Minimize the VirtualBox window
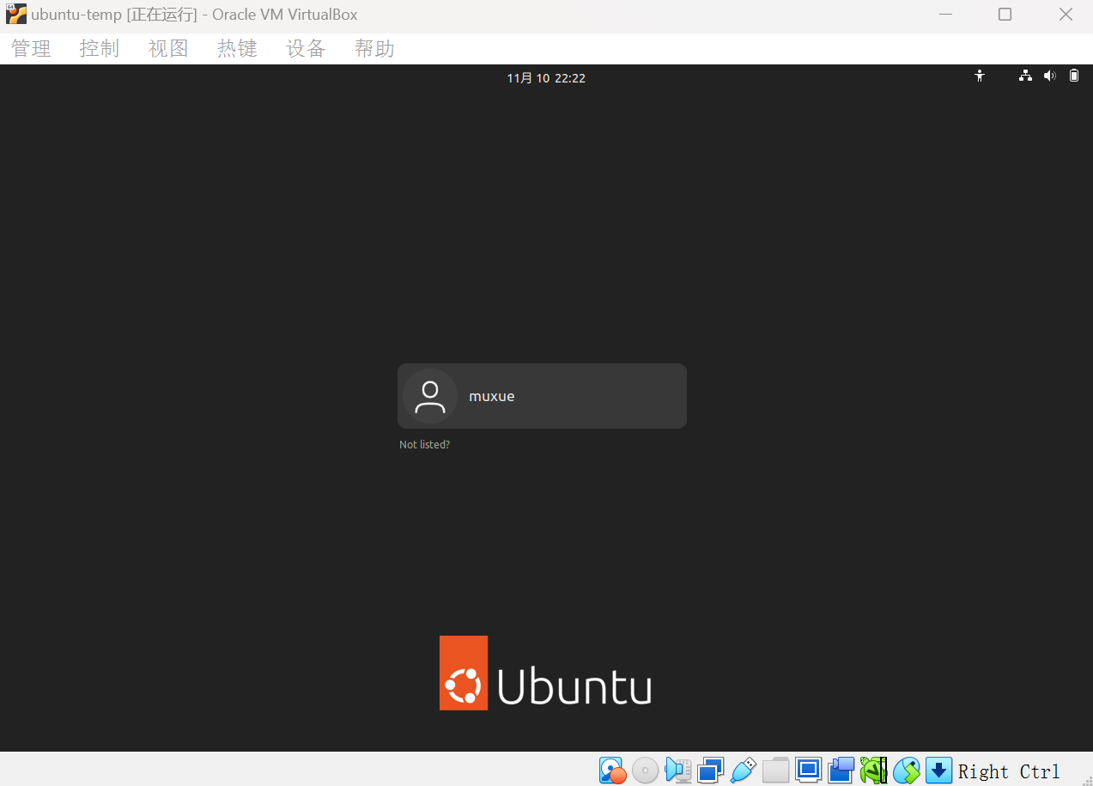Viewport: 1093px width, 786px height. coord(945,15)
